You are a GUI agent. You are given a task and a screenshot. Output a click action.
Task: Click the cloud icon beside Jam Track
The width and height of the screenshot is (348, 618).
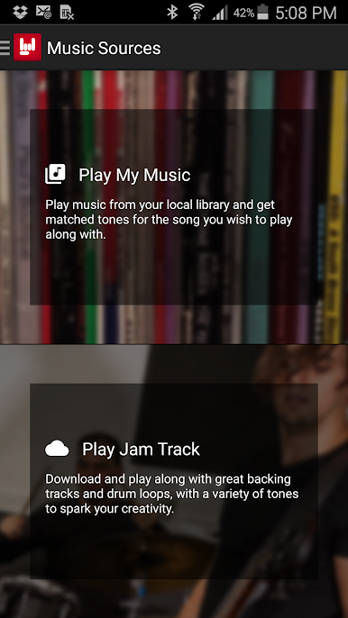point(57,449)
